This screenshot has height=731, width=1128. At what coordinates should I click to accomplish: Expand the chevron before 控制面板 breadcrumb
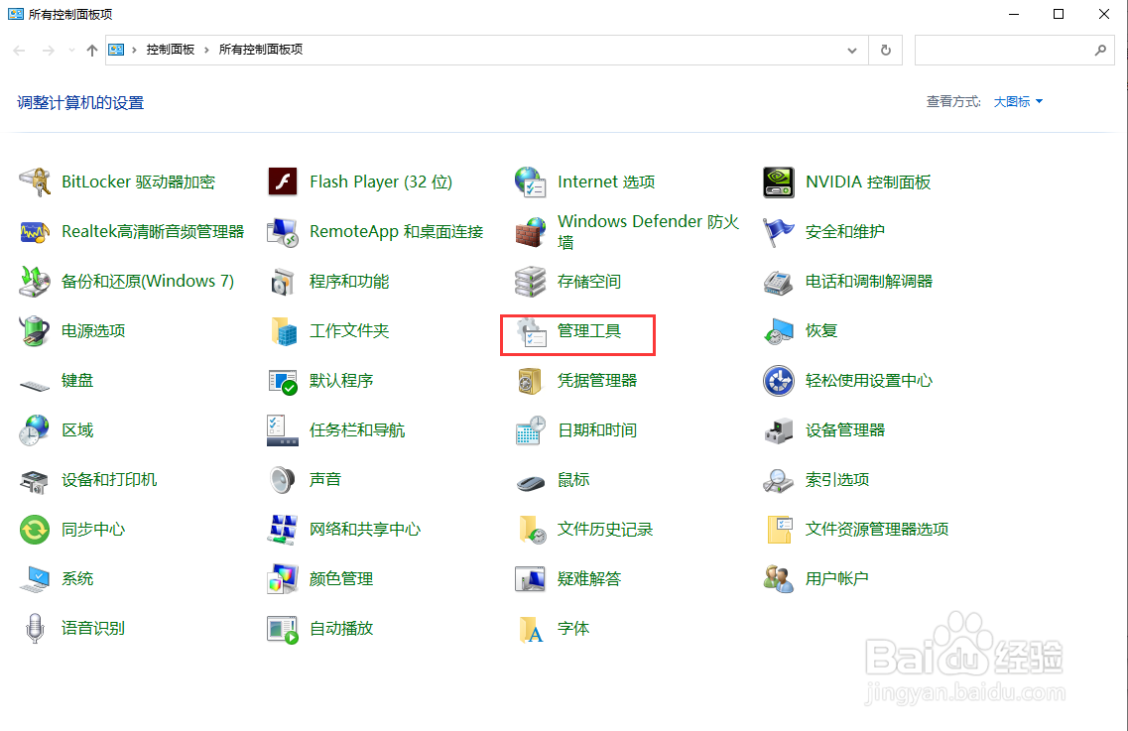point(134,50)
